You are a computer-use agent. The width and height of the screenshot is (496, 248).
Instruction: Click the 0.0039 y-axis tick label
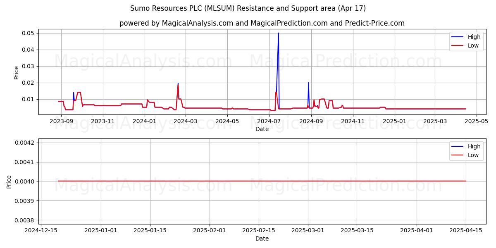click(26, 201)
